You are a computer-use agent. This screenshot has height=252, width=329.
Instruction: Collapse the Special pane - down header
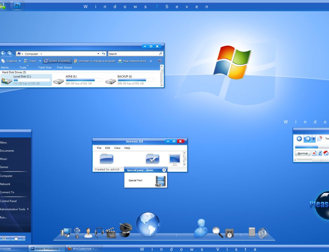(x=164, y=170)
